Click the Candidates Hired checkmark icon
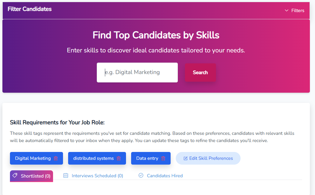Screen dimensions: 315x195 click(x=141, y=175)
